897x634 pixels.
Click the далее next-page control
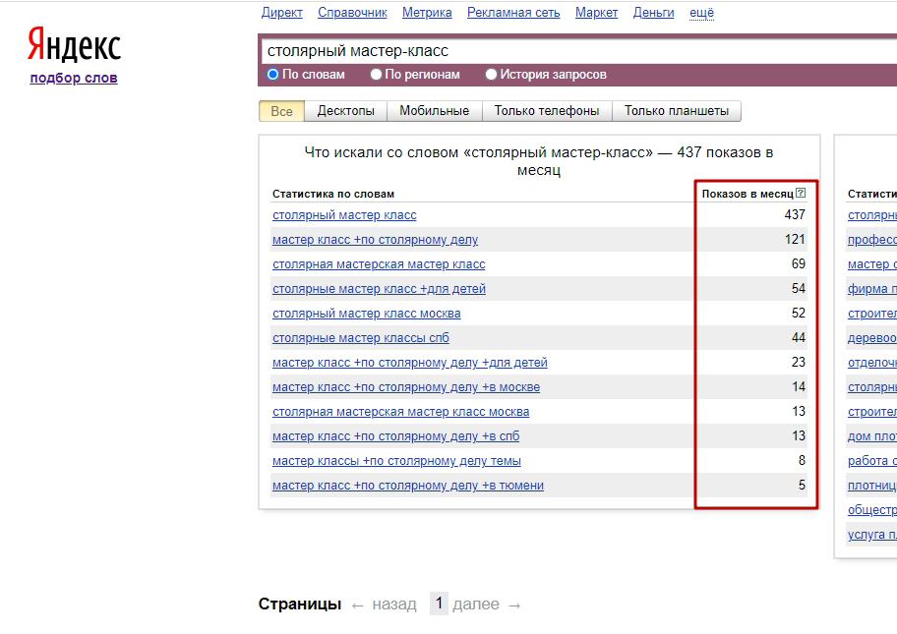[486, 605]
